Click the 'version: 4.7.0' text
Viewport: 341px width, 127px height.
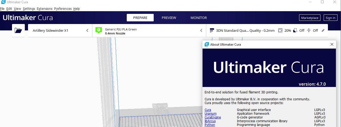point(312,84)
